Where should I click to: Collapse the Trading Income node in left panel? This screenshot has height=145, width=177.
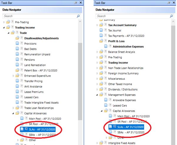(4, 28)
